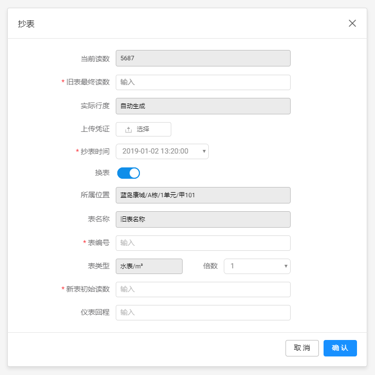
Task: Focus the 旧表最终读数 input field
Action: [203, 82]
